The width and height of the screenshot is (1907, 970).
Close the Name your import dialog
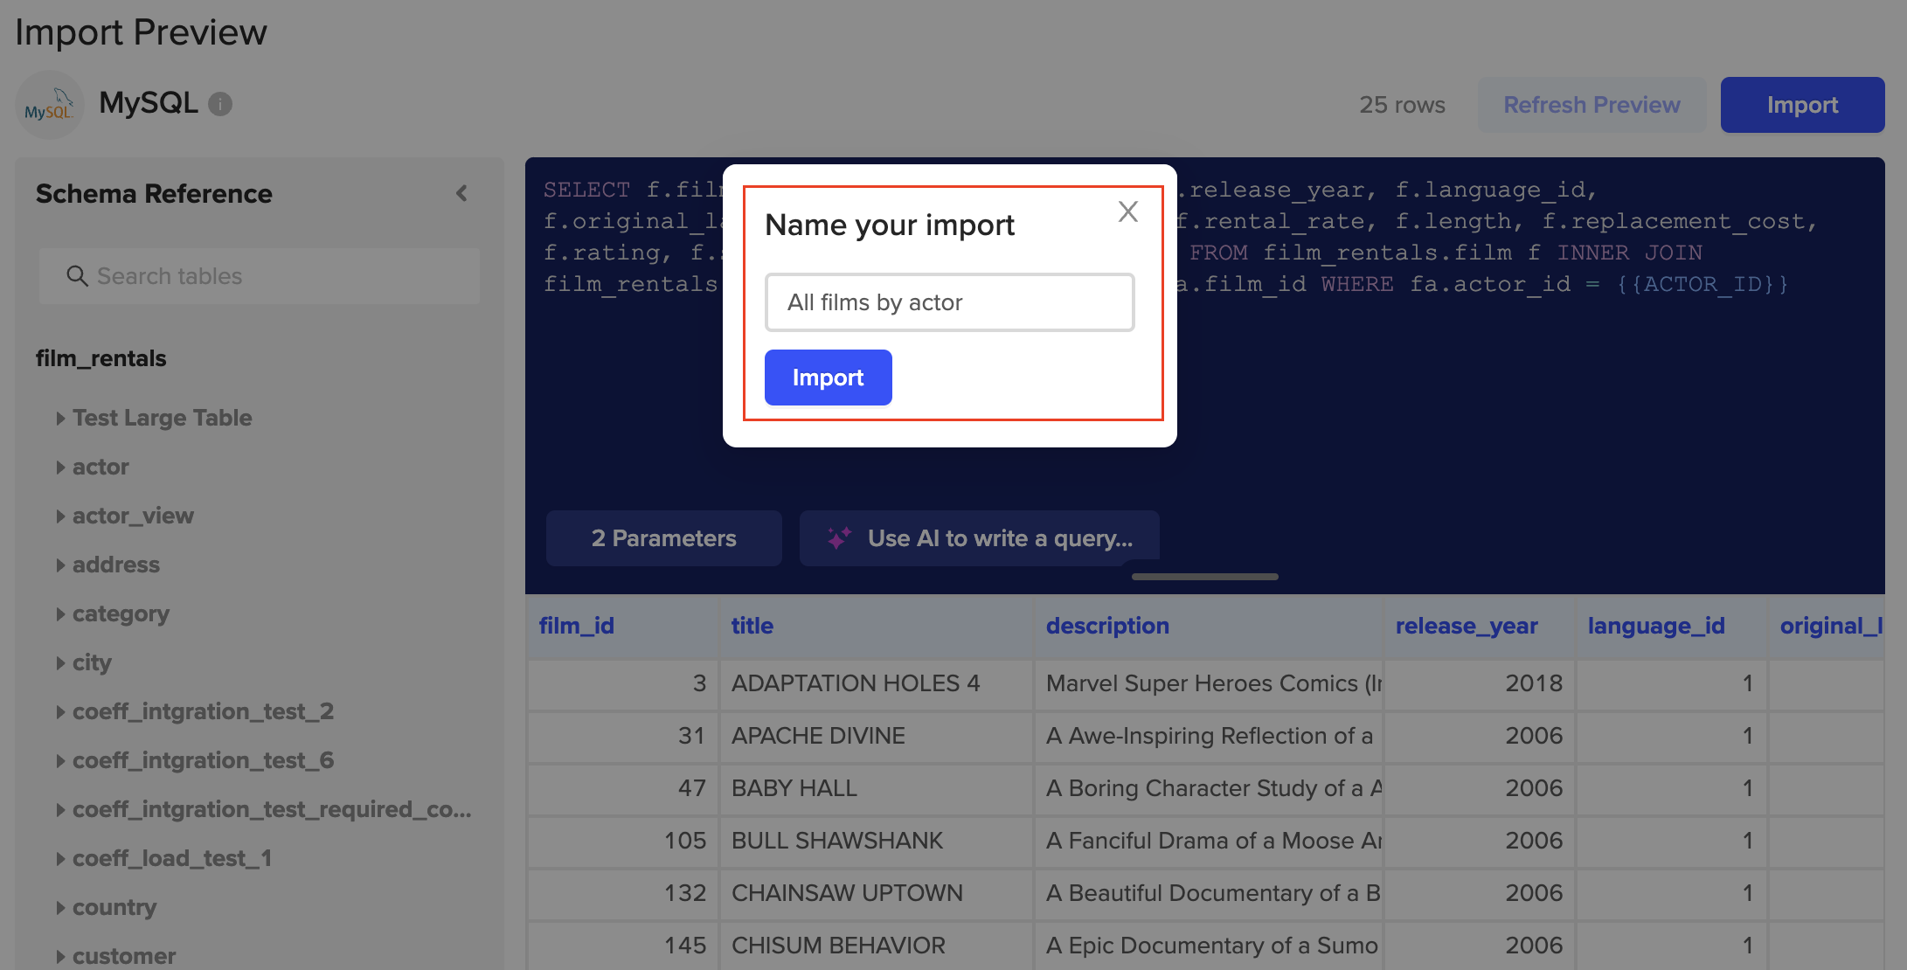point(1127,211)
